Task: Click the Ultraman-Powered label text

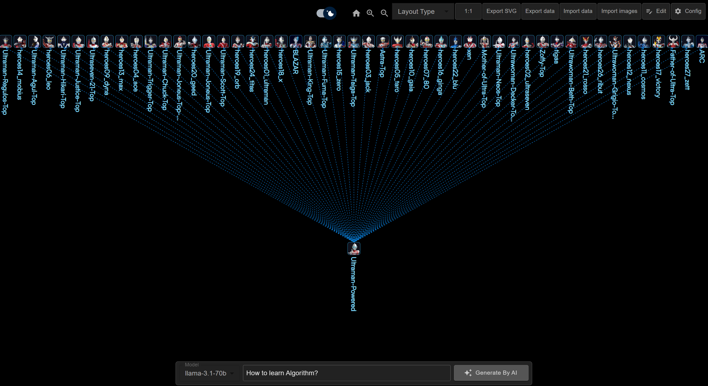Action: 354,284
